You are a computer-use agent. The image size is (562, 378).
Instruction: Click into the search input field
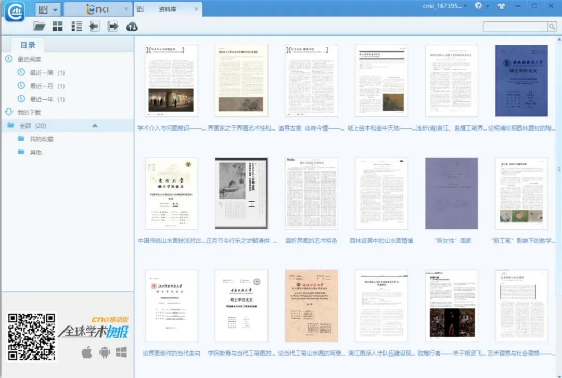tap(514, 27)
